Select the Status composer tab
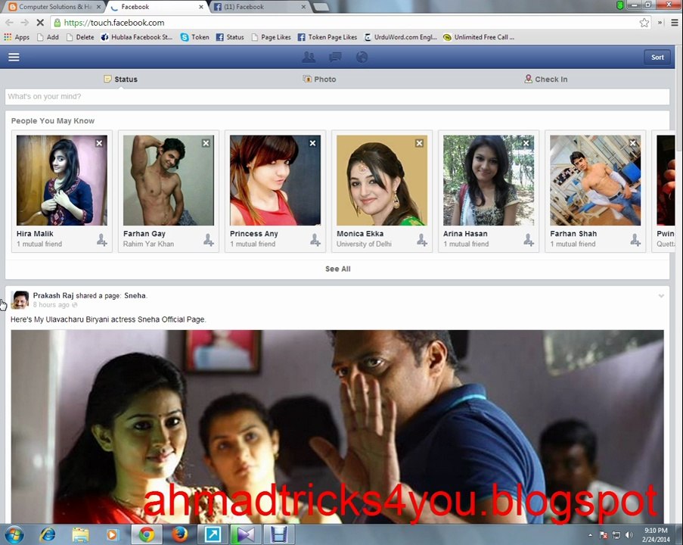This screenshot has width=683, height=545. coord(121,79)
